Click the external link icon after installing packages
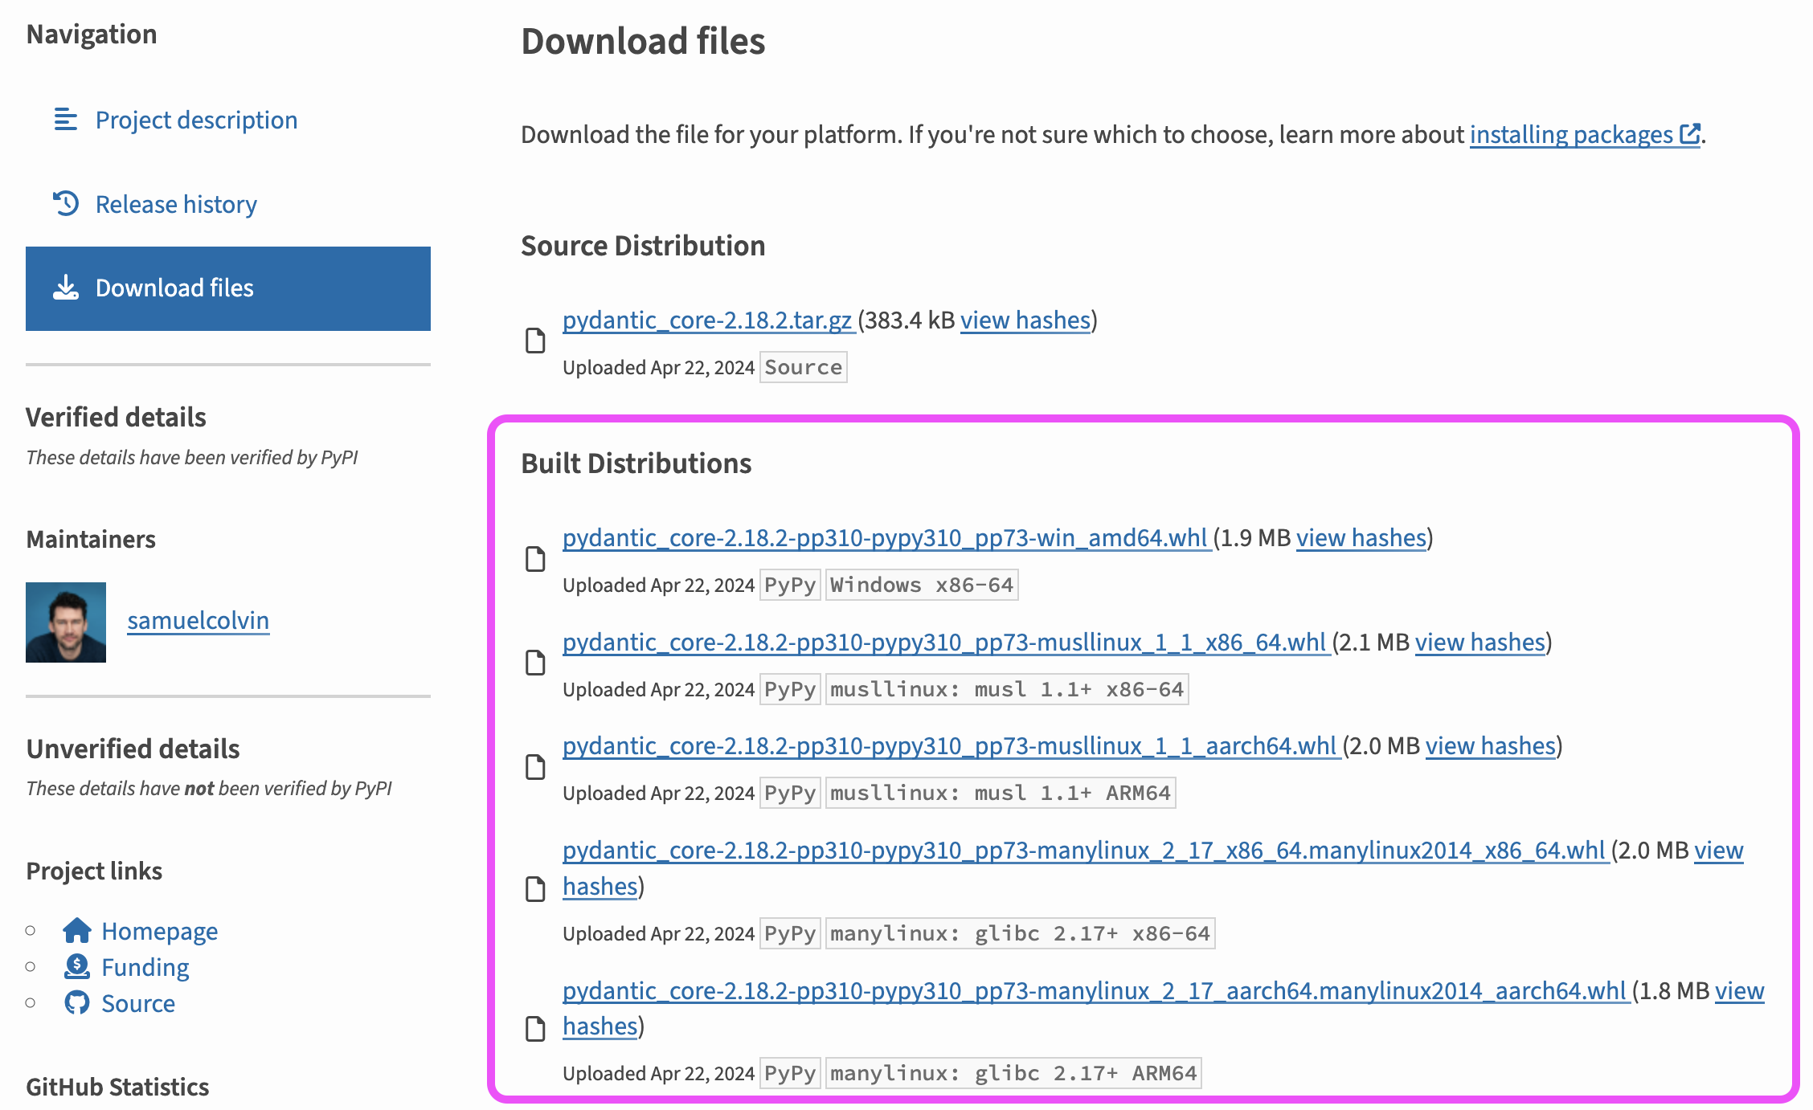This screenshot has height=1110, width=1813. [x=1690, y=134]
